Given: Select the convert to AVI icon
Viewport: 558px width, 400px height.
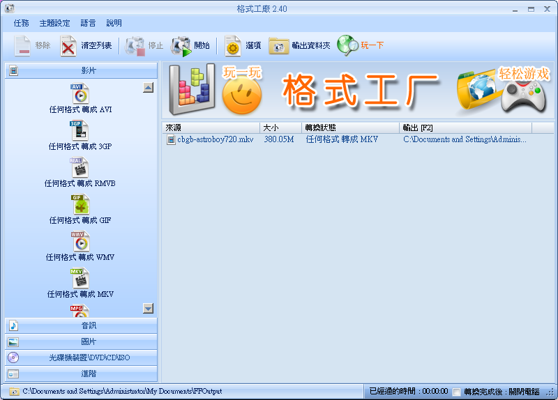Looking at the screenshot, I should (x=80, y=93).
